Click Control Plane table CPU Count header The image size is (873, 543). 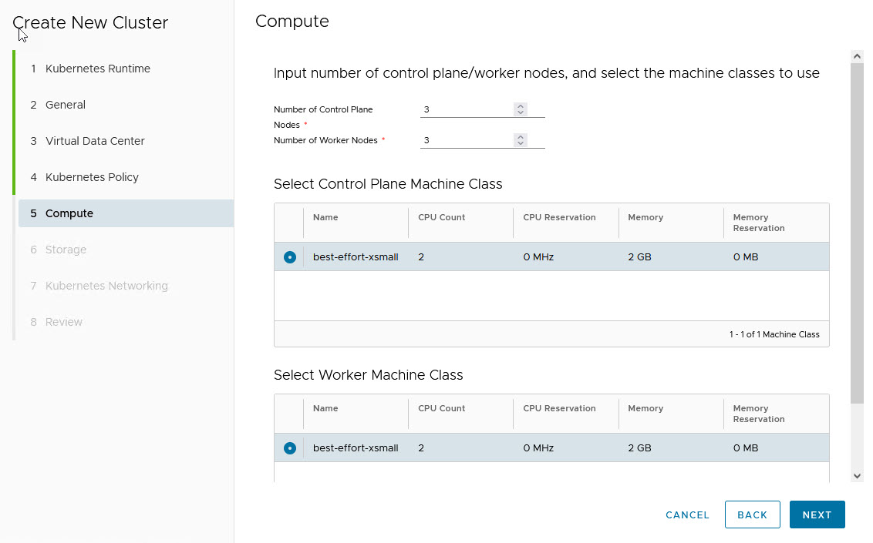click(442, 217)
